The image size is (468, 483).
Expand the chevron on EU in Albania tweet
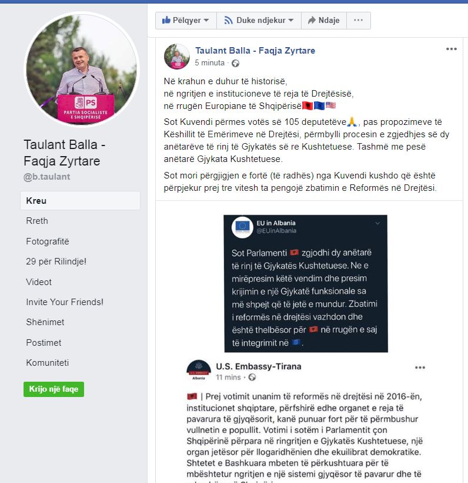point(377,223)
